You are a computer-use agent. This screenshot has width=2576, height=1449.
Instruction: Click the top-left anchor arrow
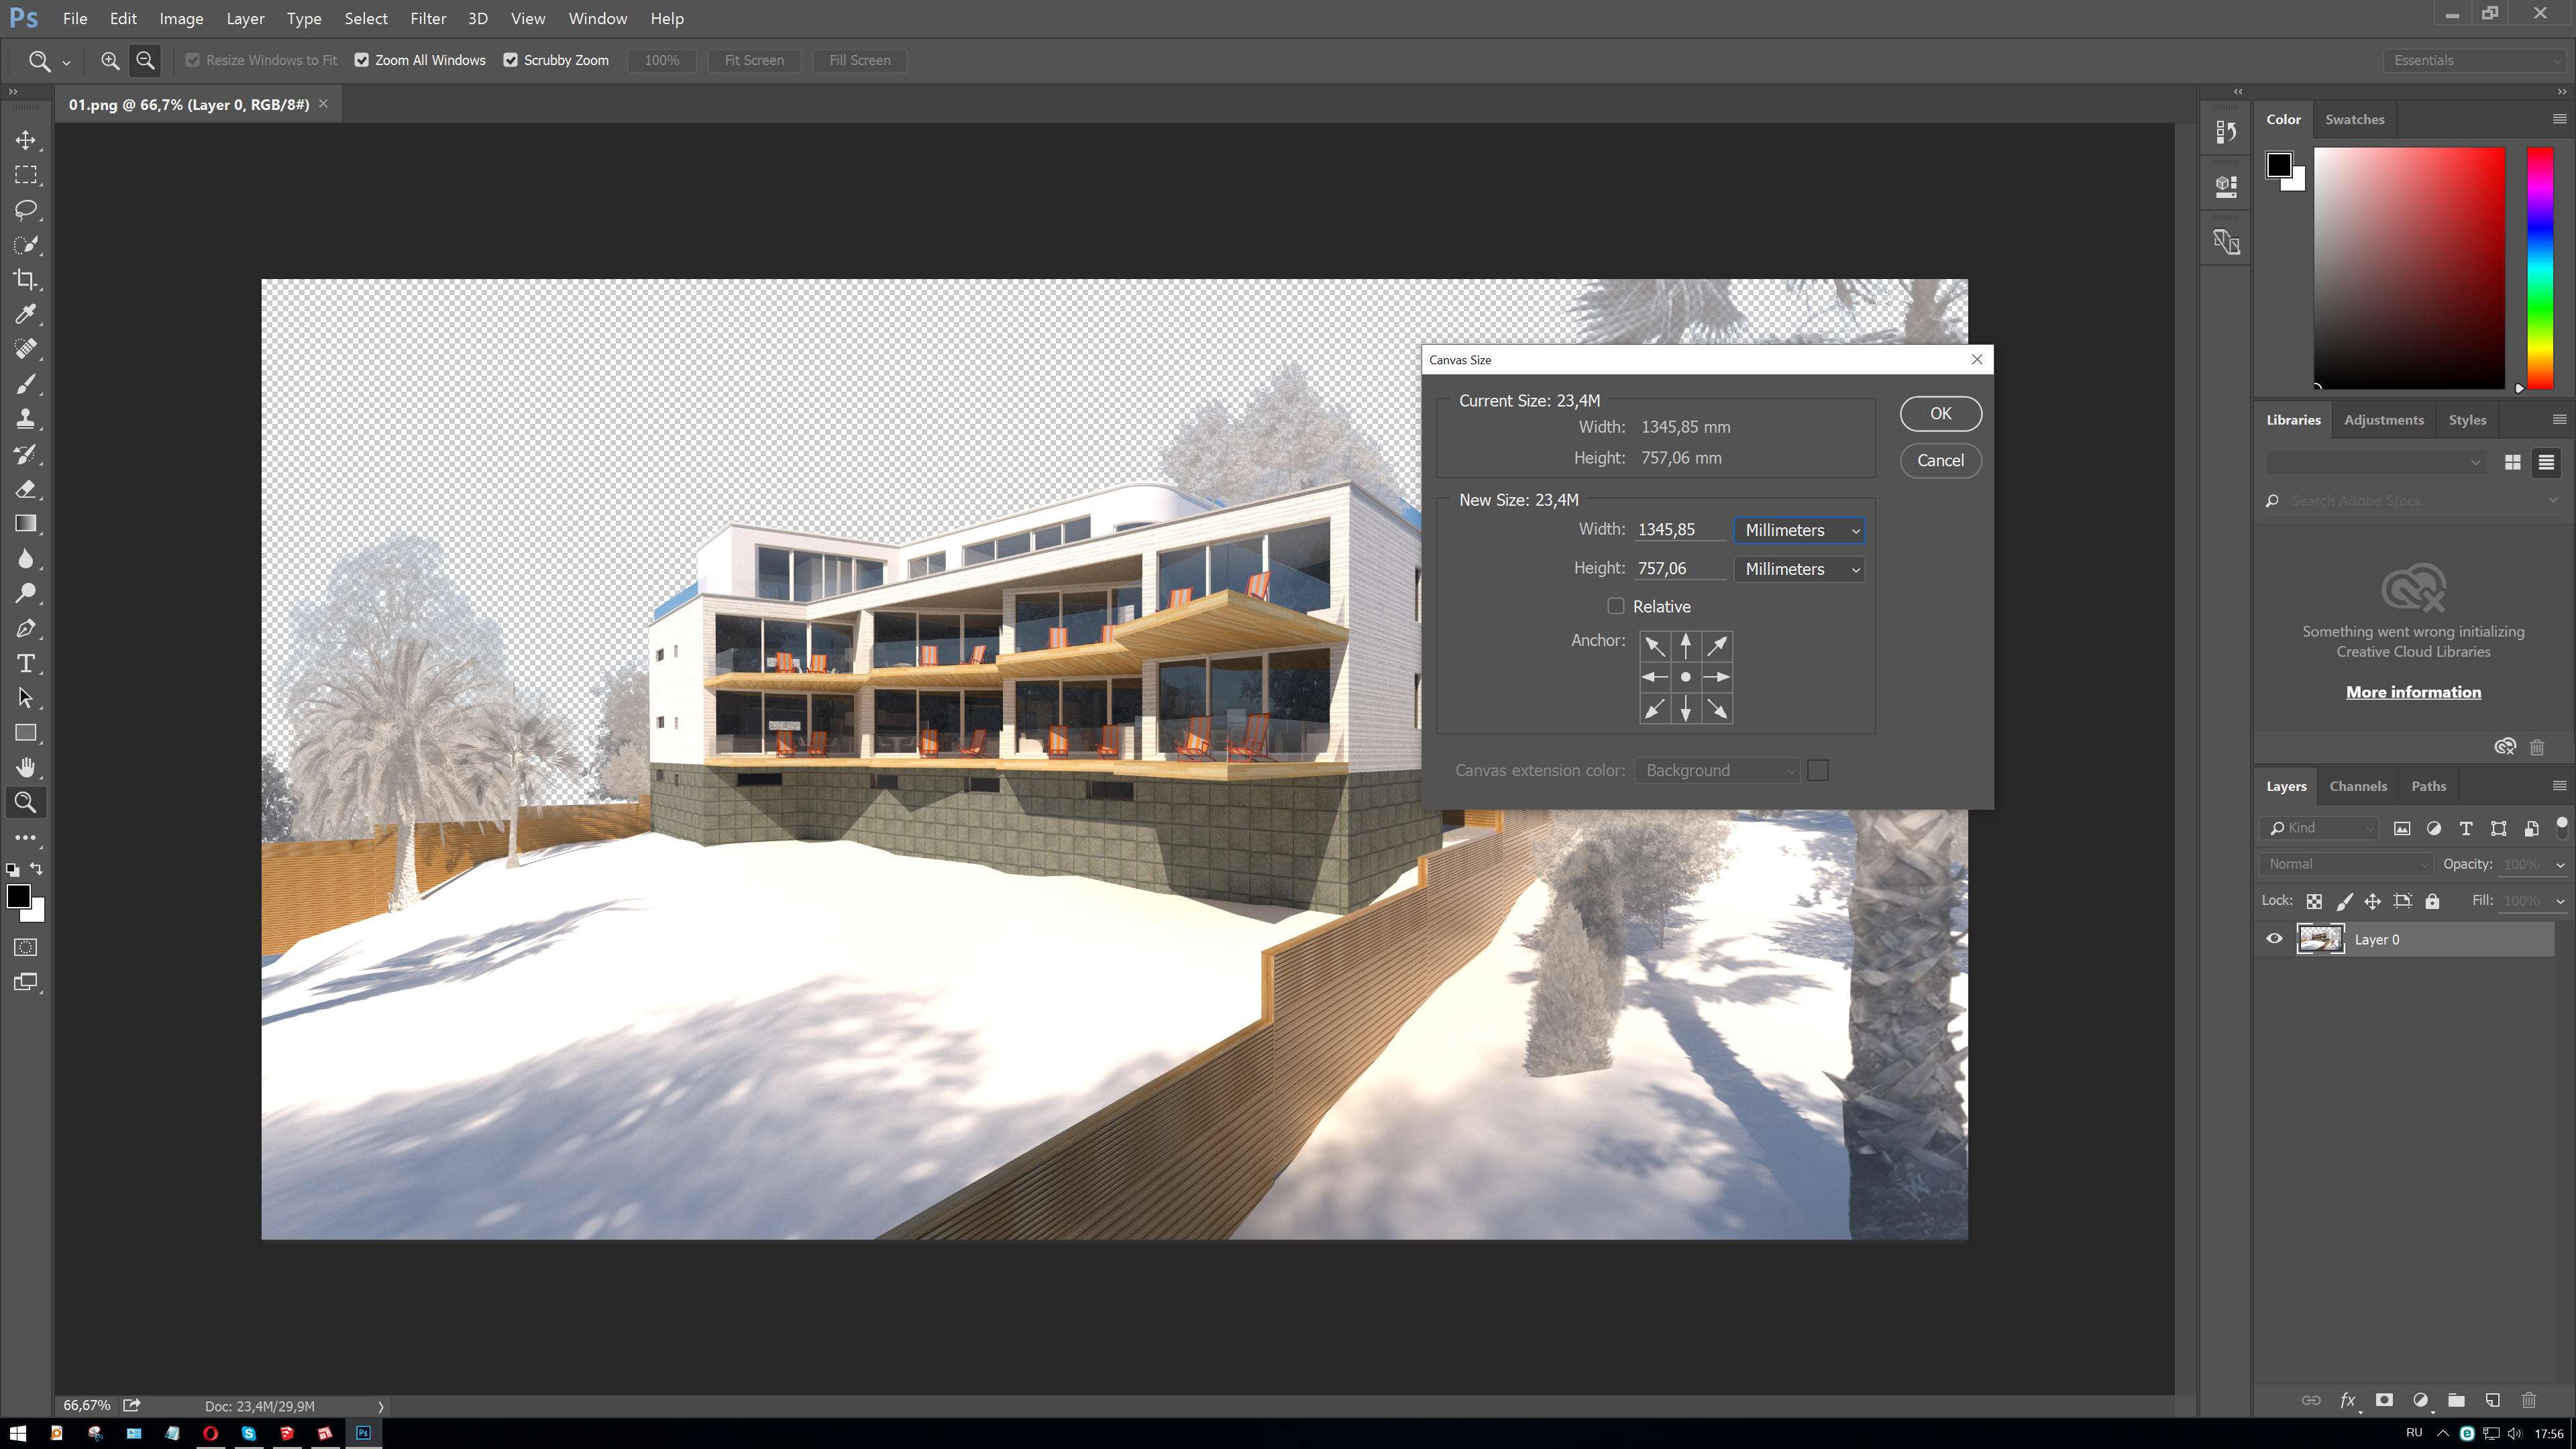pyautogui.click(x=1655, y=646)
